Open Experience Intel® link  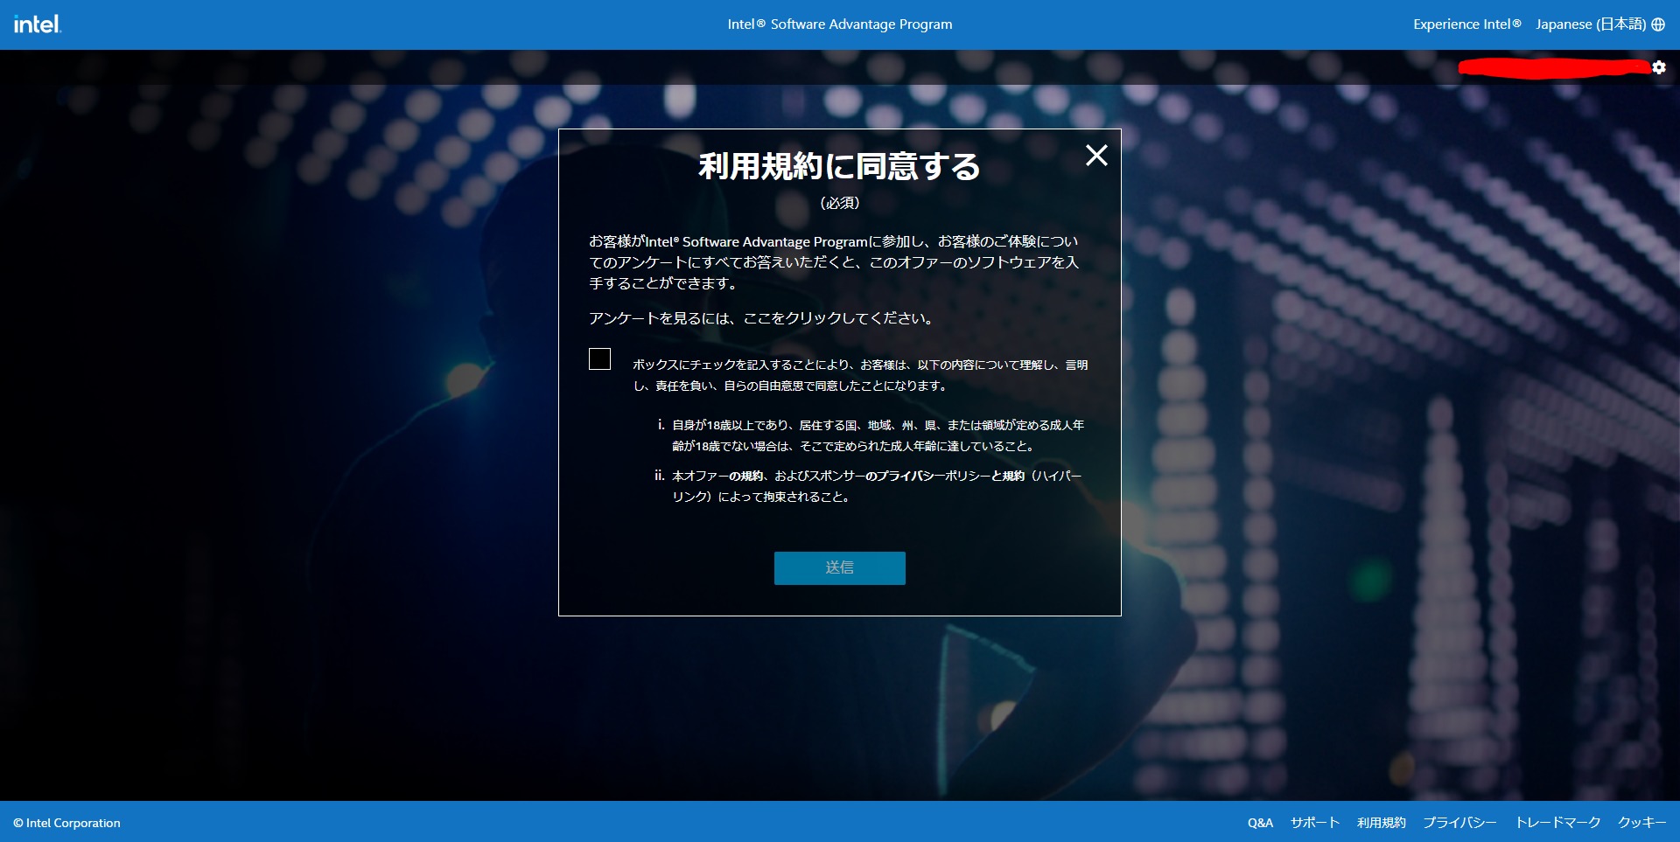1467,24
